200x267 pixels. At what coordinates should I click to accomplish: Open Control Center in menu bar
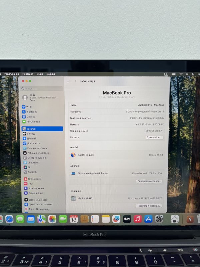193,74
